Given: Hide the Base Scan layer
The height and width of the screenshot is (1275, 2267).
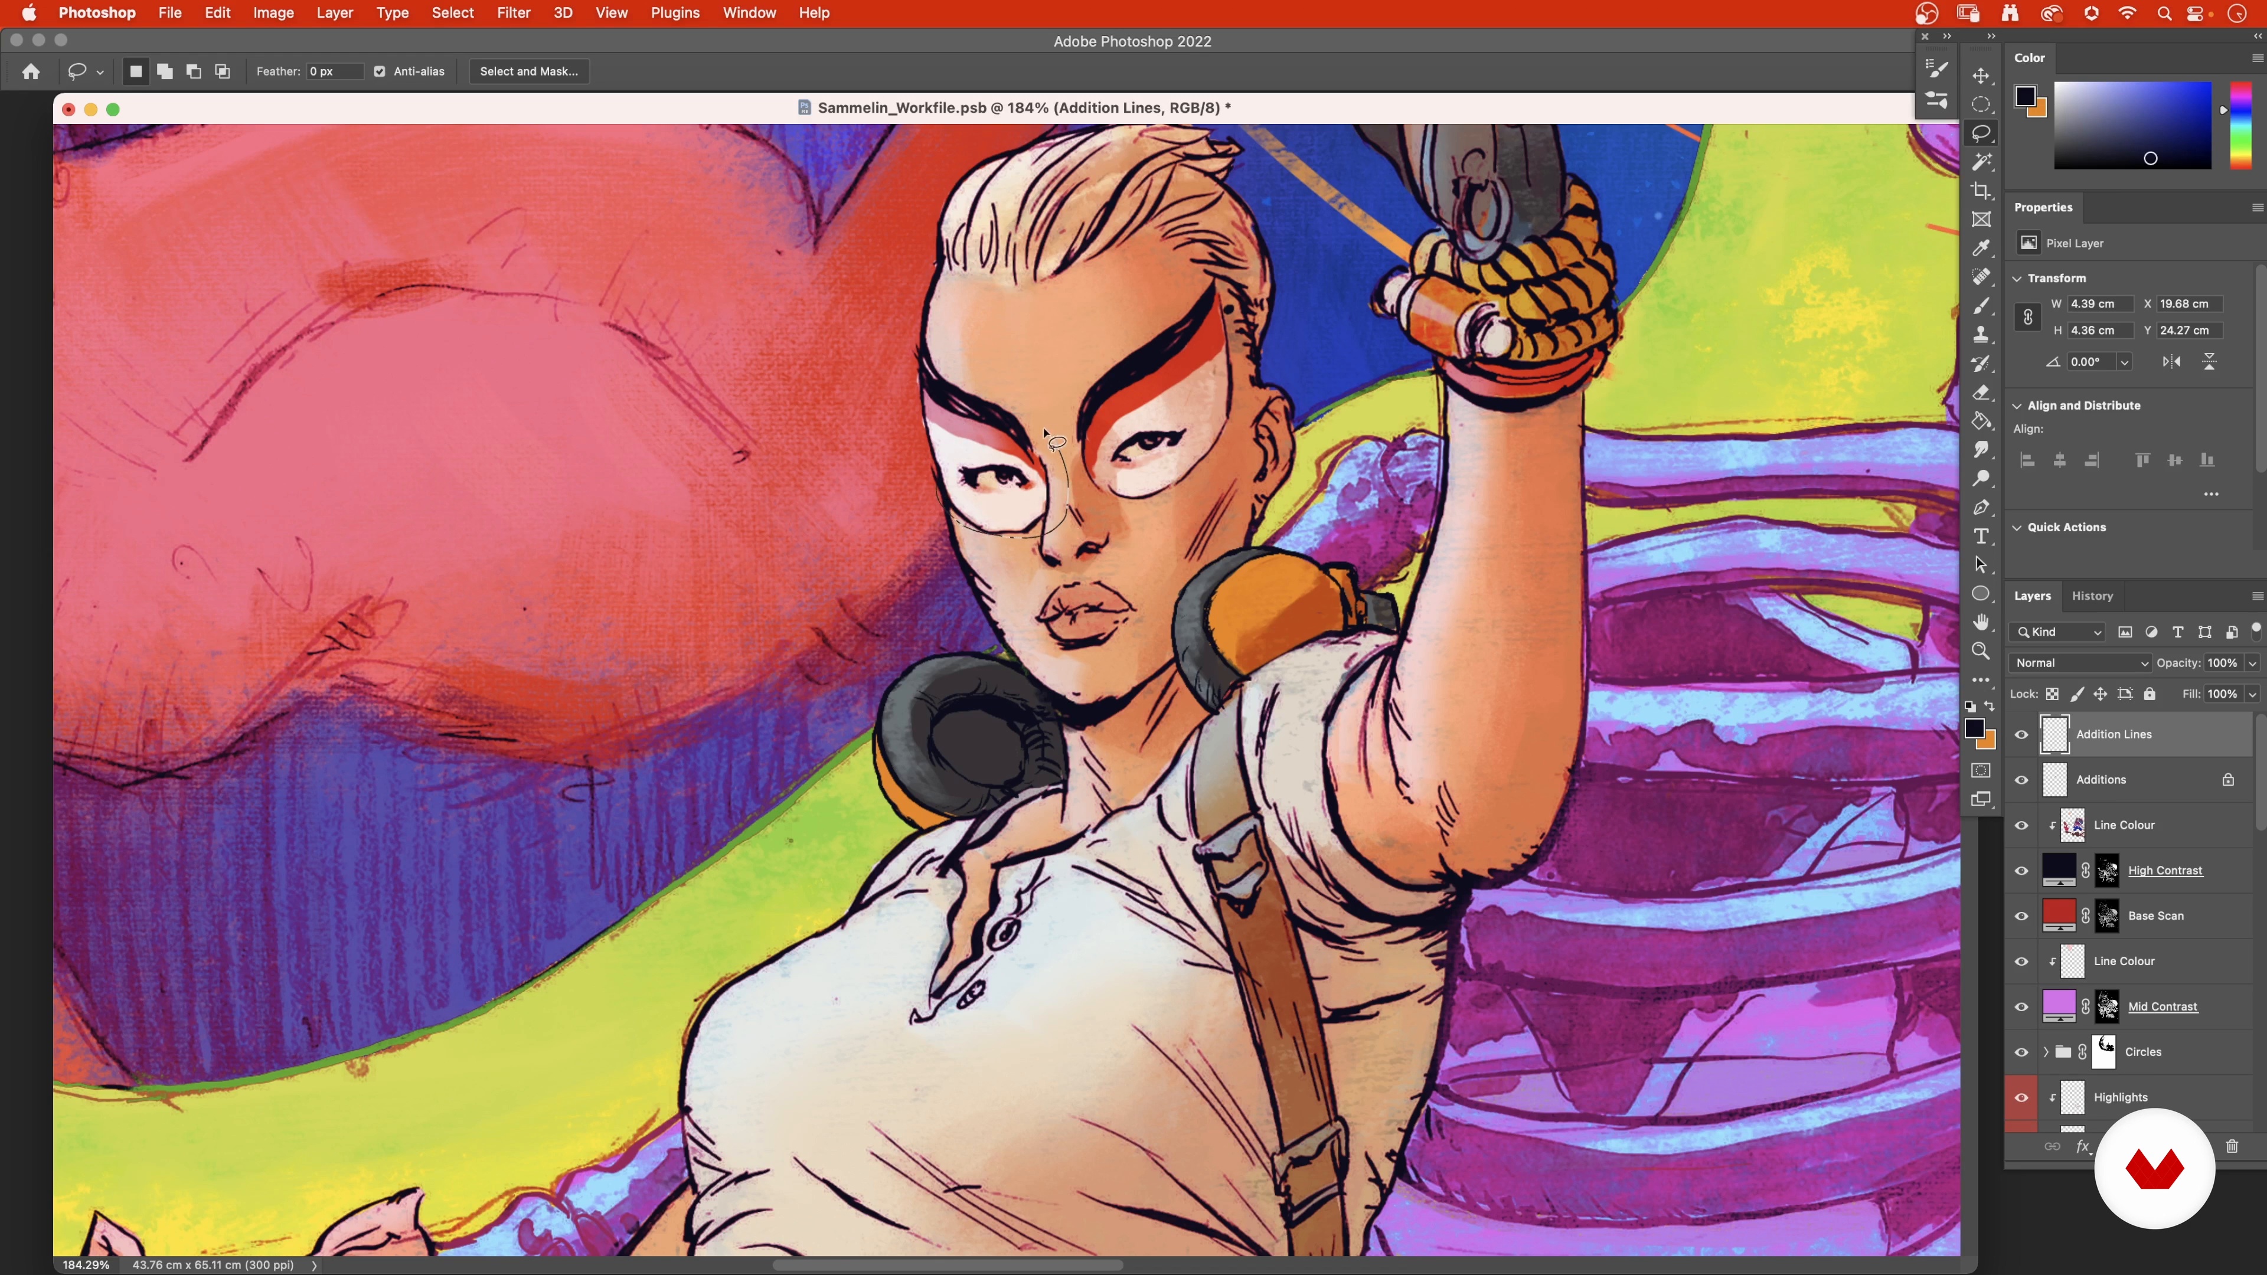Looking at the screenshot, I should 2021,916.
